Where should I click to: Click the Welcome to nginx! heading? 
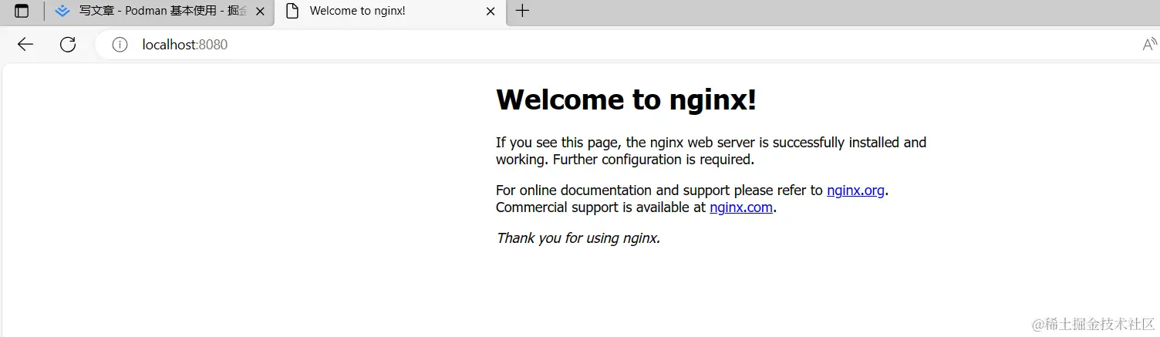(626, 99)
